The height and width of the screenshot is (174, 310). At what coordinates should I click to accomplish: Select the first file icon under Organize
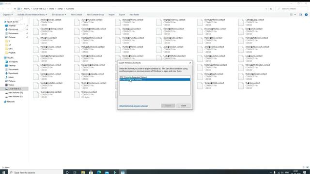(x=36, y=22)
